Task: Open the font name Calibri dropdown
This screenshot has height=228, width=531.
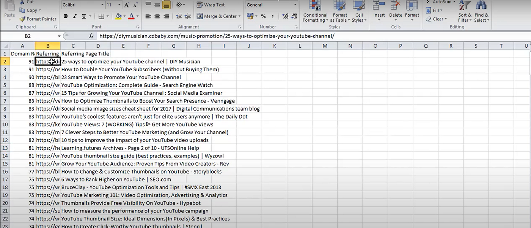Action: 102,5
